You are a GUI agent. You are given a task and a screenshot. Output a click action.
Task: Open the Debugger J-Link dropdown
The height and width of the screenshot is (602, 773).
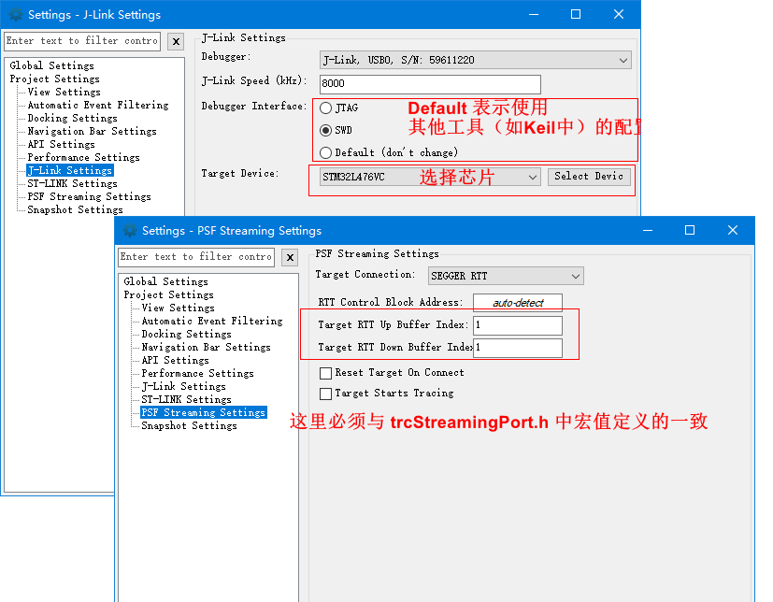475,60
